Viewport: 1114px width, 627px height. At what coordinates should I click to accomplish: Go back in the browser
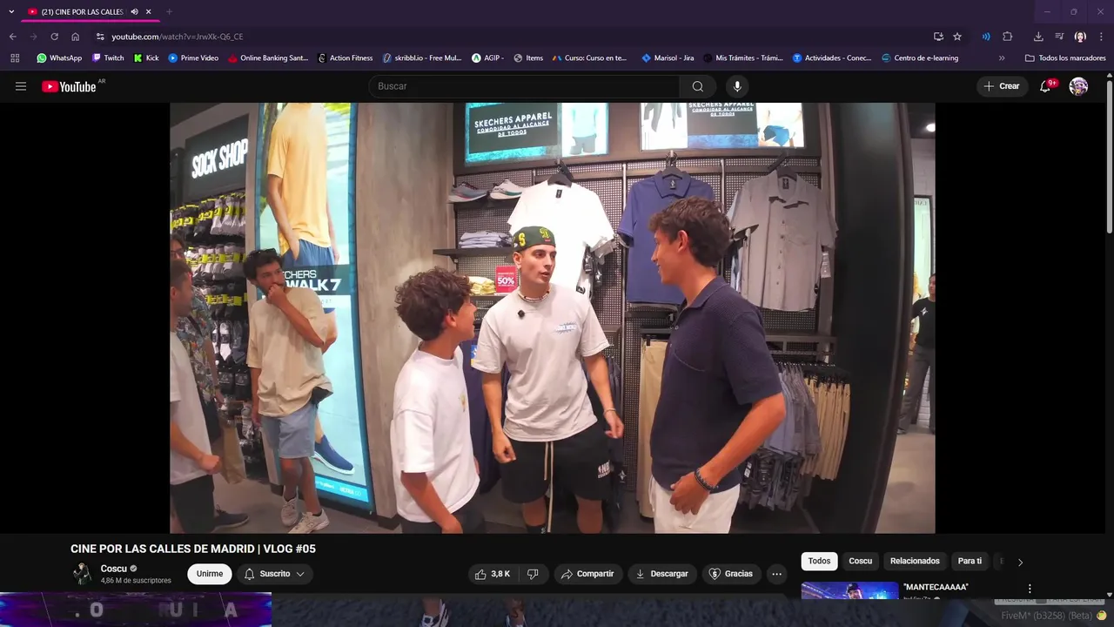pyautogui.click(x=12, y=37)
